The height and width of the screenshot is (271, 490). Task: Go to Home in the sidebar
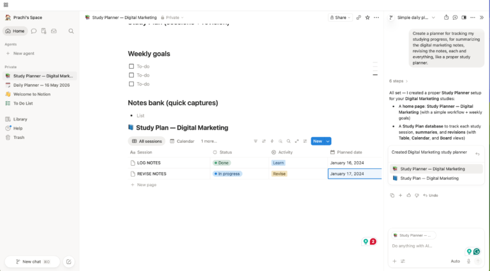15,31
